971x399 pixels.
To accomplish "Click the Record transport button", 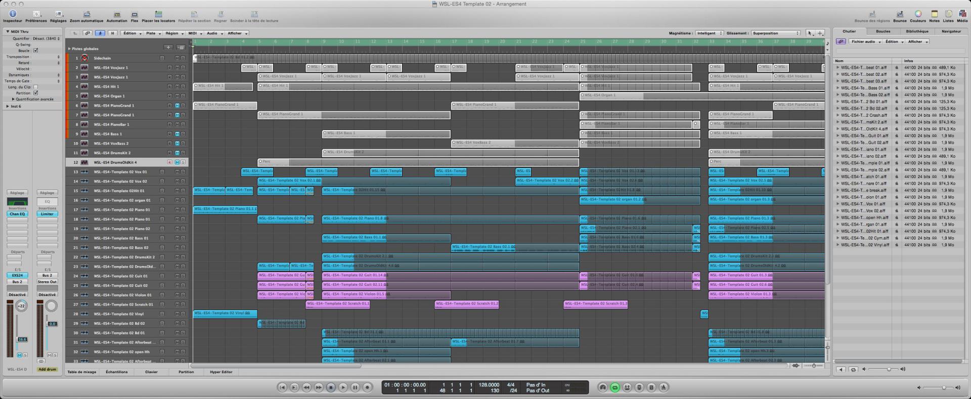I will click(368, 387).
